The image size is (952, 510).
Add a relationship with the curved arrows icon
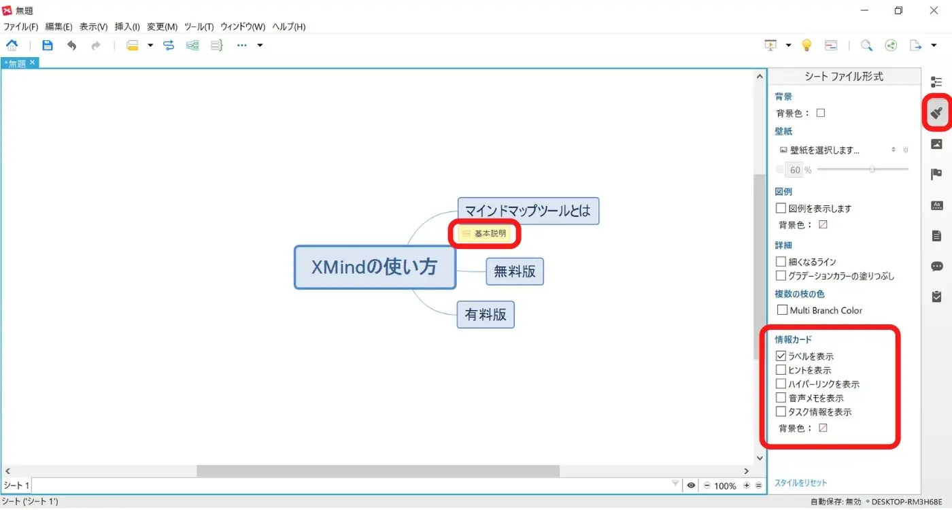pyautogui.click(x=169, y=46)
